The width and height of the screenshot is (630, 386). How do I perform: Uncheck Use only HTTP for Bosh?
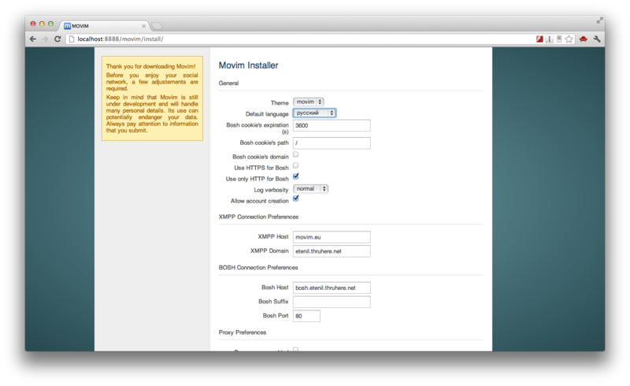click(x=296, y=176)
